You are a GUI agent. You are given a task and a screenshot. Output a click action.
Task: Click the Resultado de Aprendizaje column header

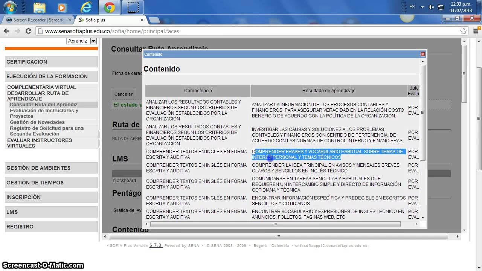tap(329, 91)
